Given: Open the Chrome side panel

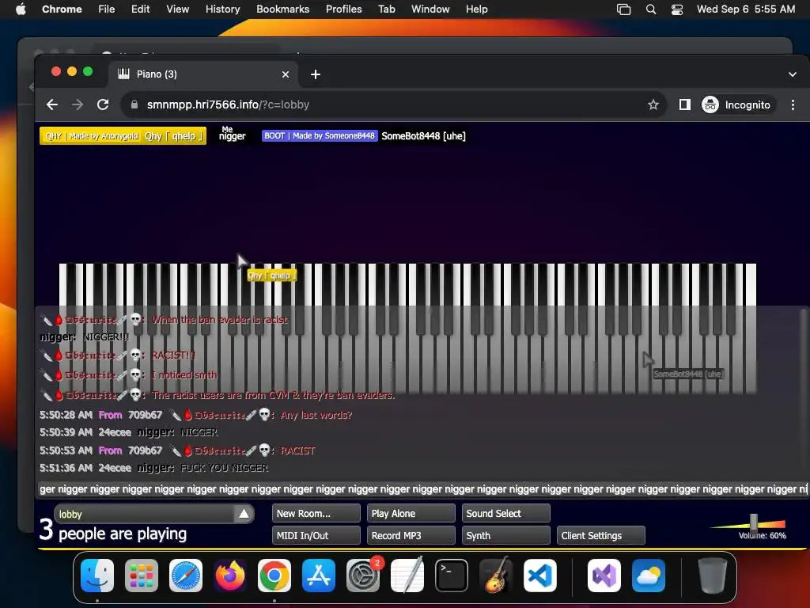Looking at the screenshot, I should (684, 104).
